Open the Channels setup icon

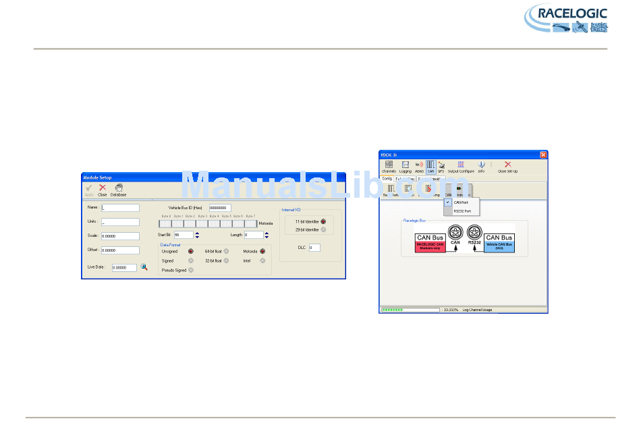click(x=389, y=166)
